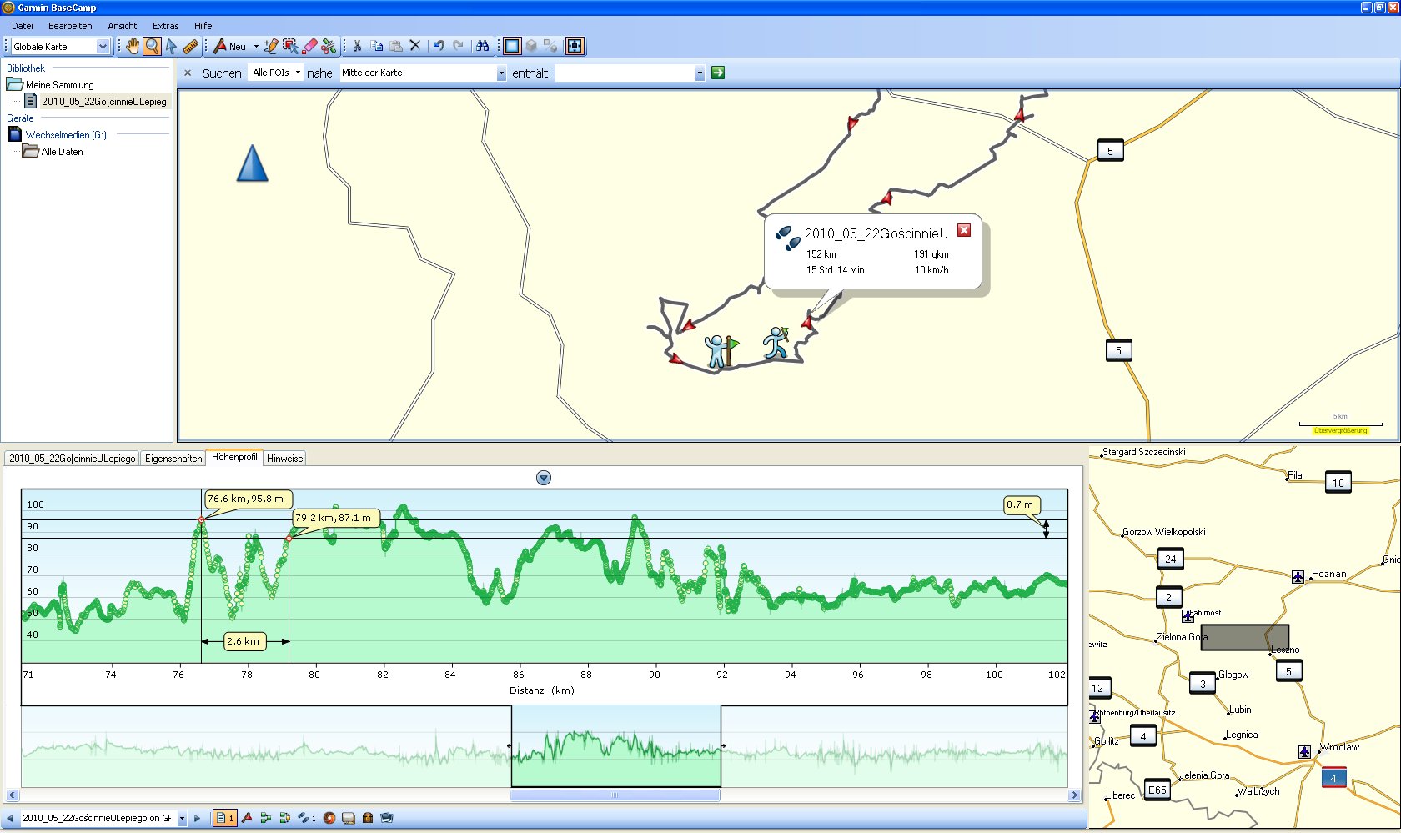Click the undo arrow icon
This screenshot has height=833, width=1401.
coord(439,46)
